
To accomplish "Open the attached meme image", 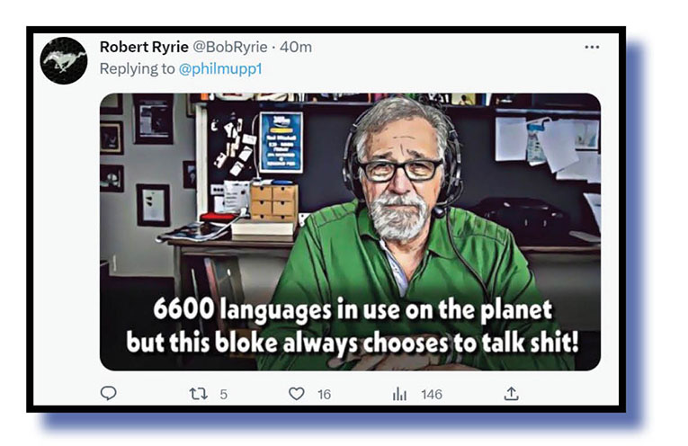I will pos(350,232).
